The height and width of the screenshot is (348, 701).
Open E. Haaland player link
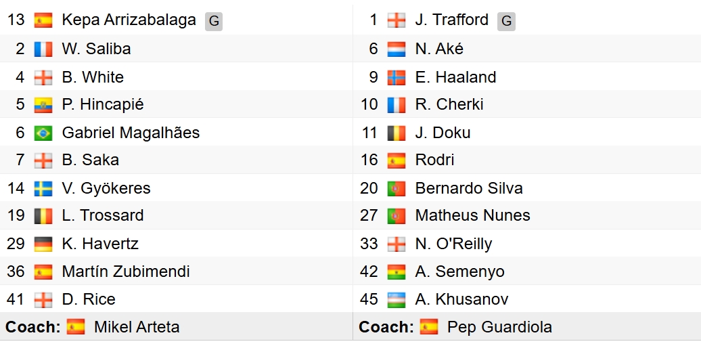pyautogui.click(x=455, y=77)
